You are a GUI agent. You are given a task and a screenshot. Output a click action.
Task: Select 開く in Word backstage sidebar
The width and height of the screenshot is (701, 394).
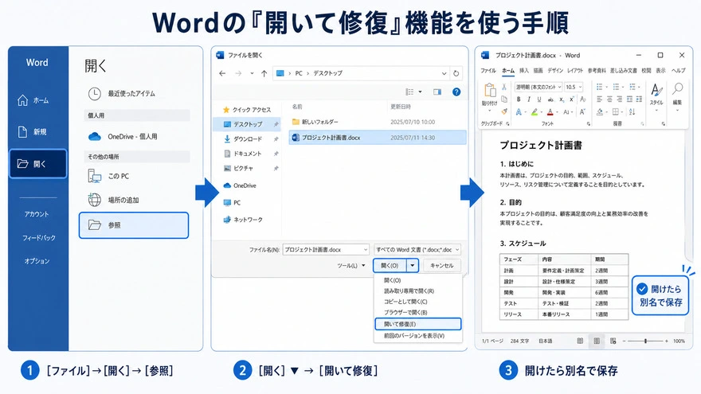point(38,164)
